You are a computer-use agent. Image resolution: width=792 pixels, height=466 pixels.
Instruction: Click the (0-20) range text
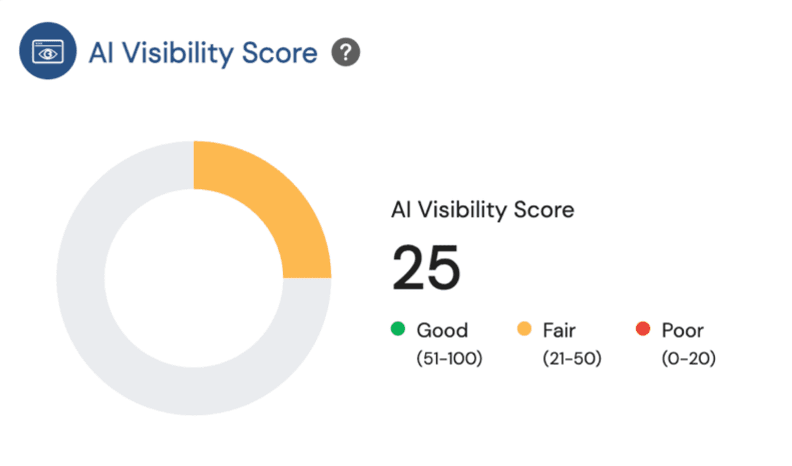[x=688, y=359]
